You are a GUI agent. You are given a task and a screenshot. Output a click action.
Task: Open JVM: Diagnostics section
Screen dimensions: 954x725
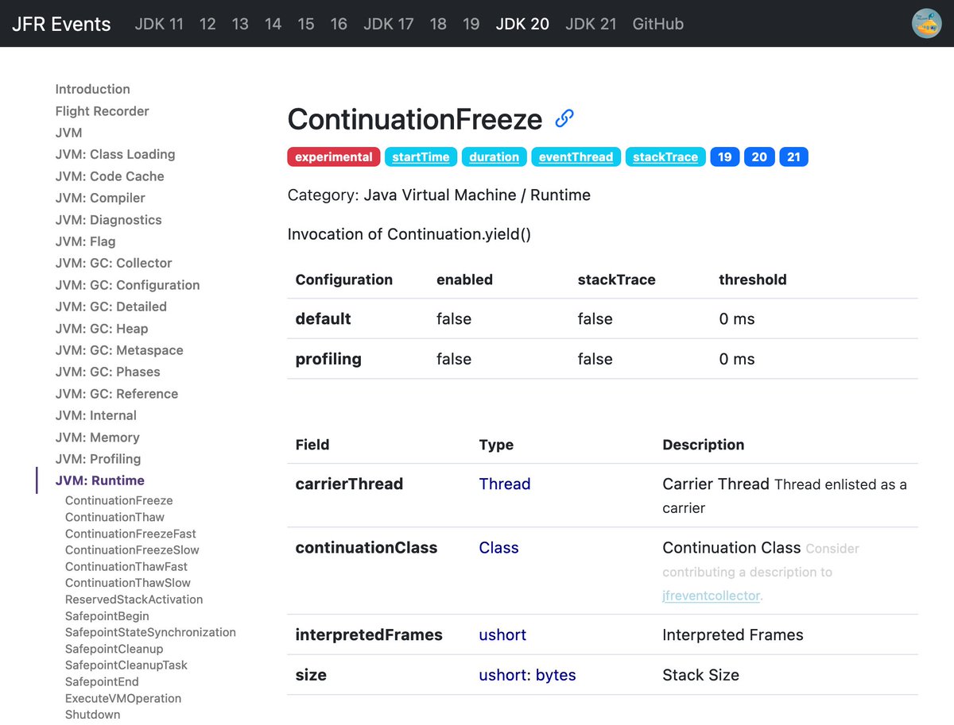109,220
